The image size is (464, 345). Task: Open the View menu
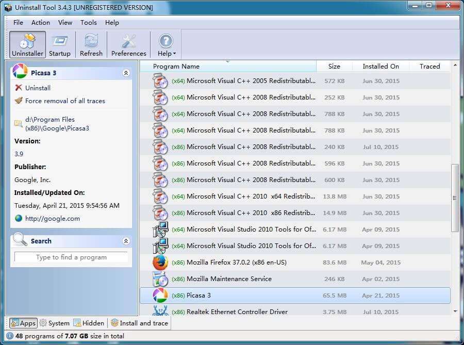(x=65, y=23)
